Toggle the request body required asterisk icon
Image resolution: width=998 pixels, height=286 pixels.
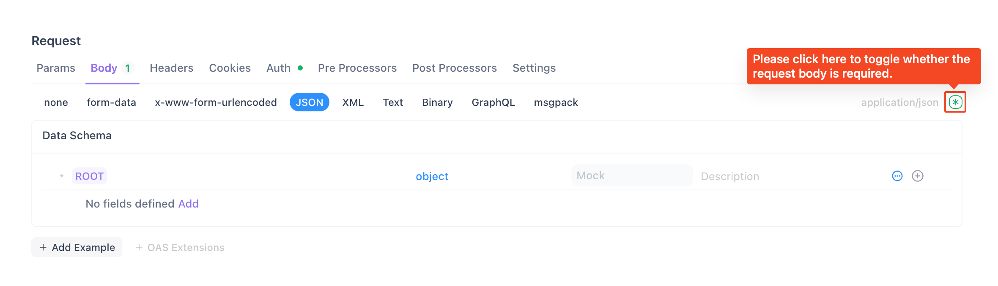coord(955,102)
